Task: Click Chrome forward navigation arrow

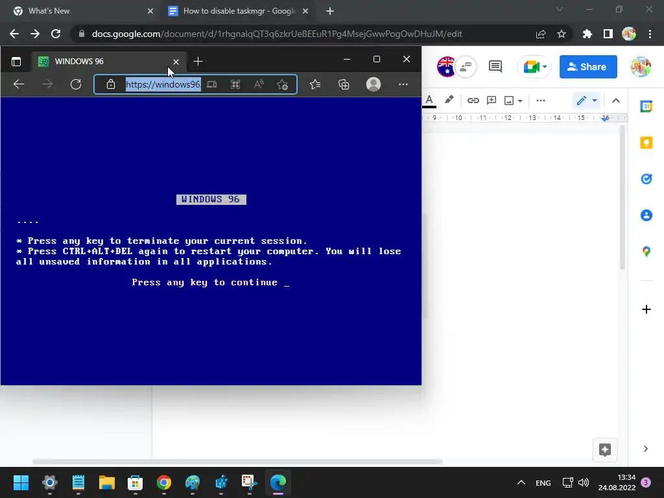Action: point(35,34)
